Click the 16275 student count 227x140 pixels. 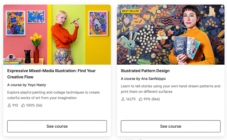coord(131,99)
